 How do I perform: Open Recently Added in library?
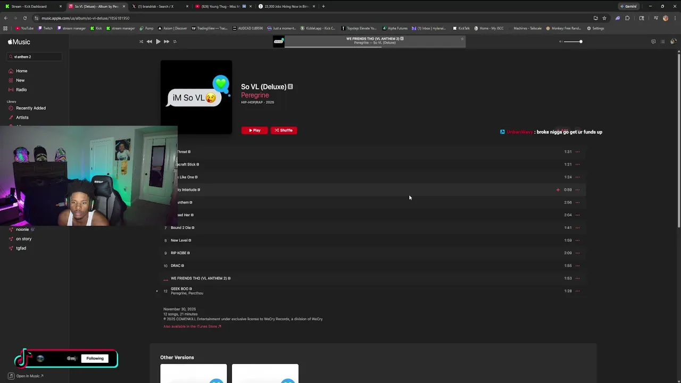tap(31, 108)
